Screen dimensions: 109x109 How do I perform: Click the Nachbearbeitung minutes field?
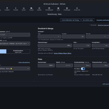[x=83, y=65]
